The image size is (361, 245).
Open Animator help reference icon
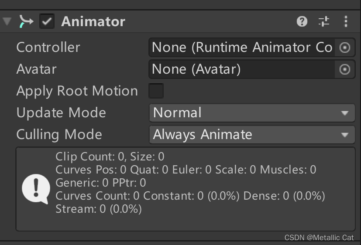coord(302,22)
